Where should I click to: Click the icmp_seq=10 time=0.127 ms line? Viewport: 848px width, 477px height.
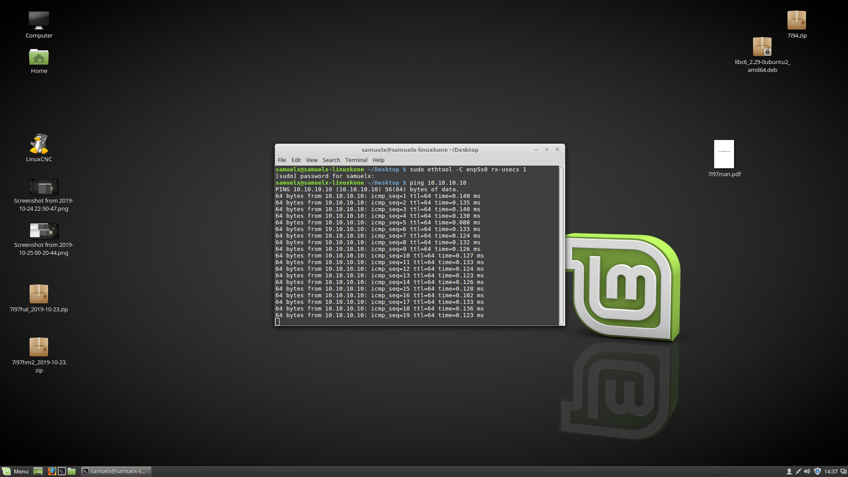(x=379, y=256)
